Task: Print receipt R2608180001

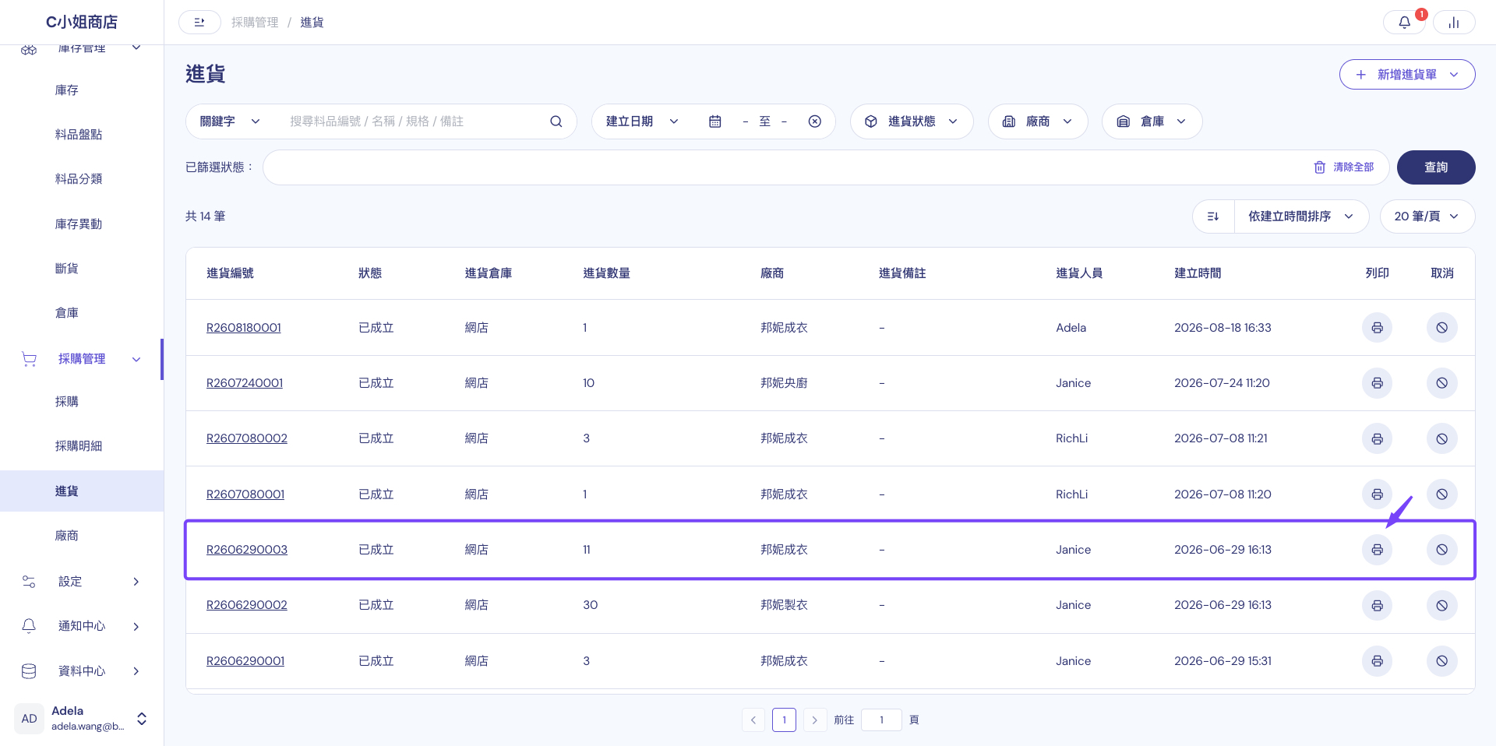Action: point(1377,328)
